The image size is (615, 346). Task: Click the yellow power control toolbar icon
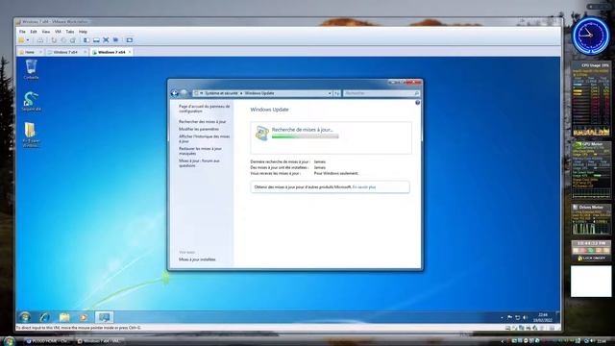pyautogui.click(x=21, y=40)
